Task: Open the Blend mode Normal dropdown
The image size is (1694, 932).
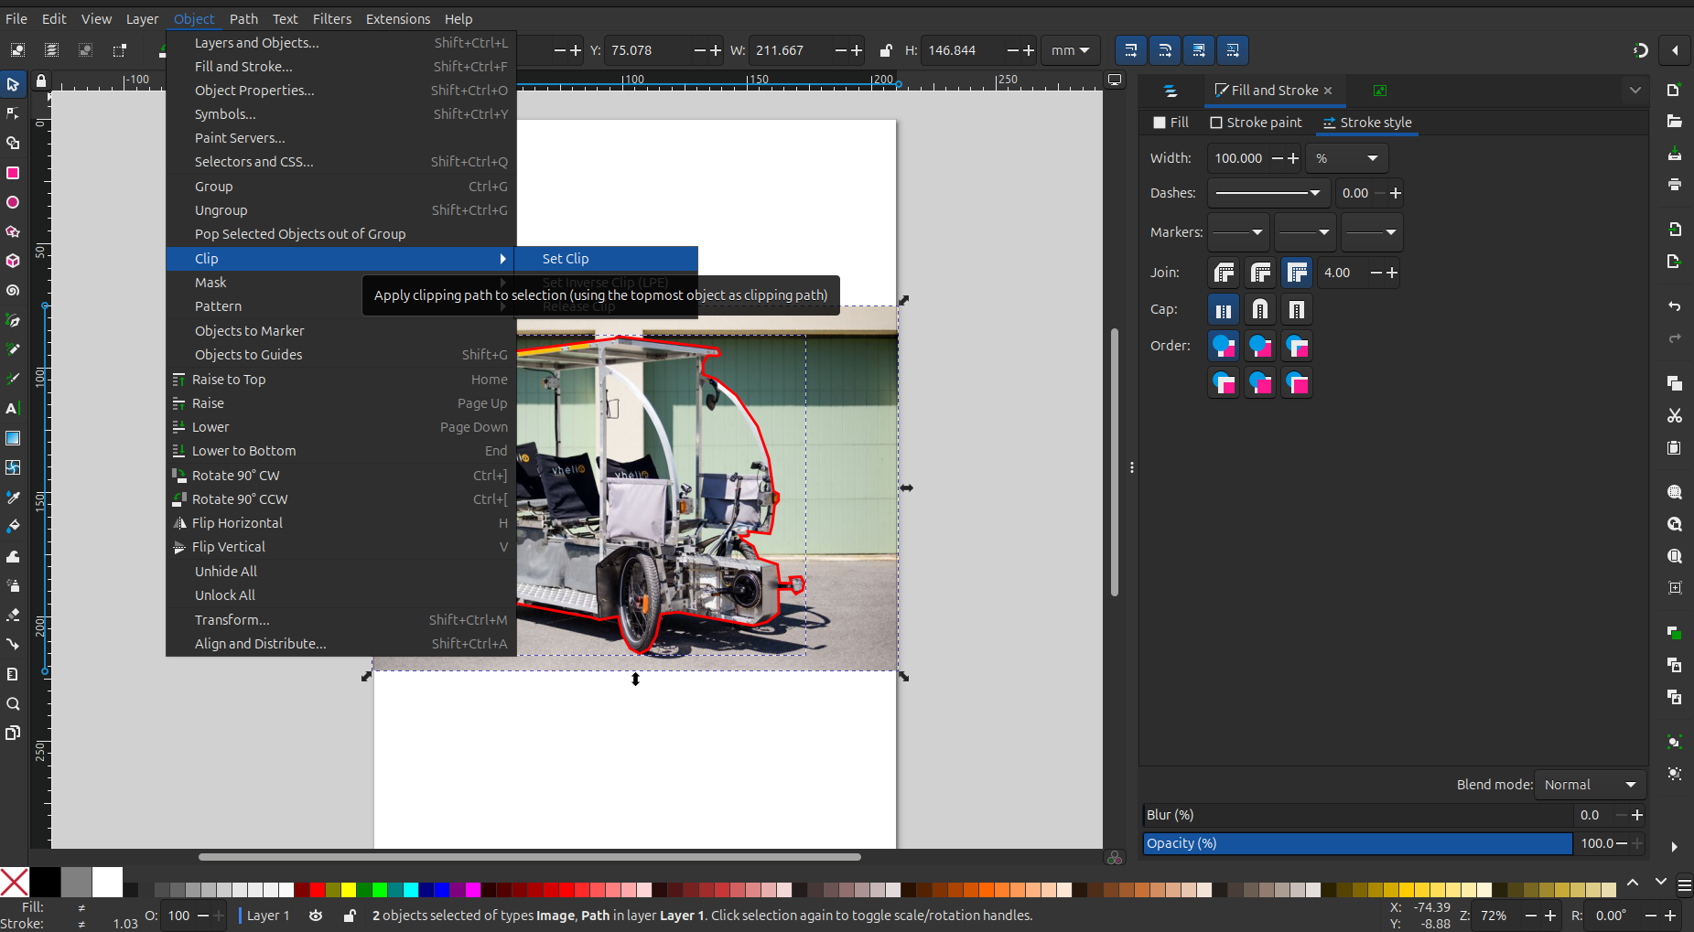Action: tap(1590, 785)
